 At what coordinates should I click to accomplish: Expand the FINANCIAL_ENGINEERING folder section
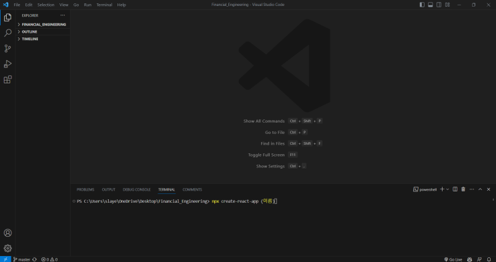[43, 25]
